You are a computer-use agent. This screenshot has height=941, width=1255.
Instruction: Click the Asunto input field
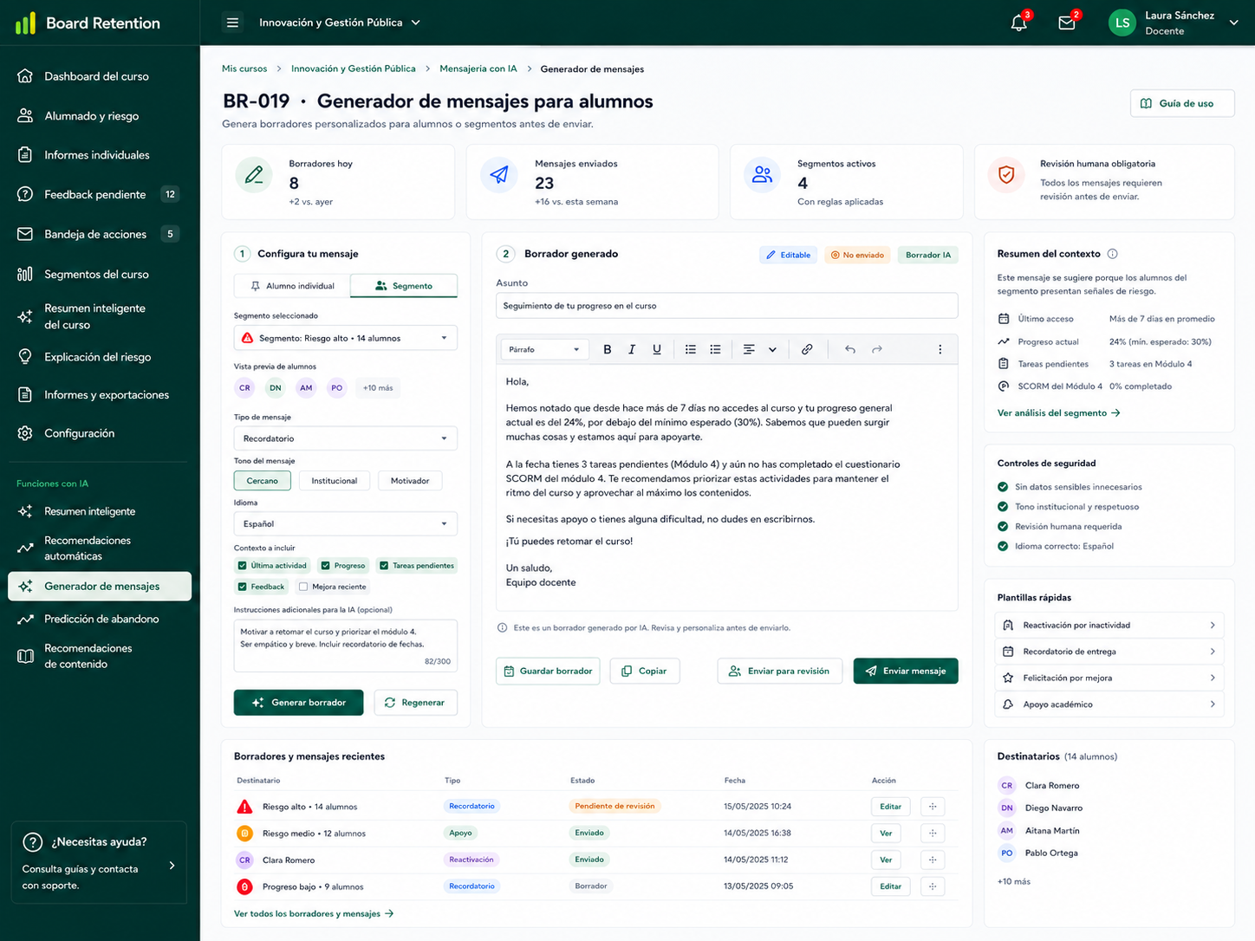pyautogui.click(x=727, y=306)
